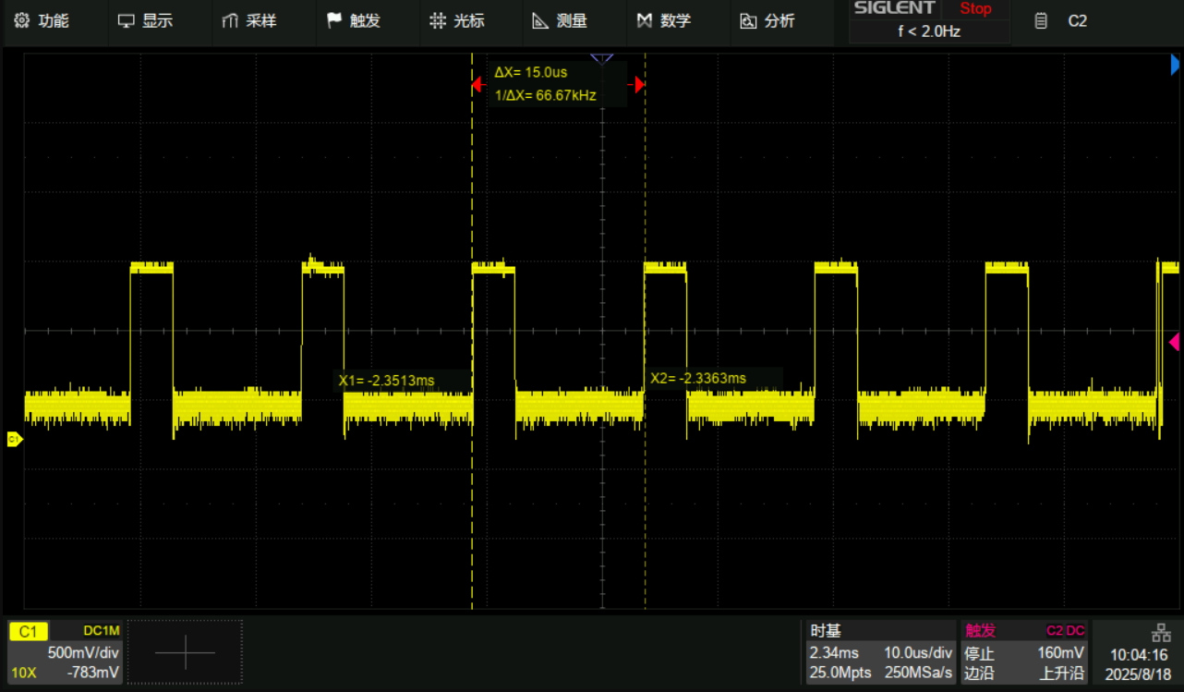Click the C2 counter source label
The height and width of the screenshot is (692, 1184).
tap(1077, 20)
